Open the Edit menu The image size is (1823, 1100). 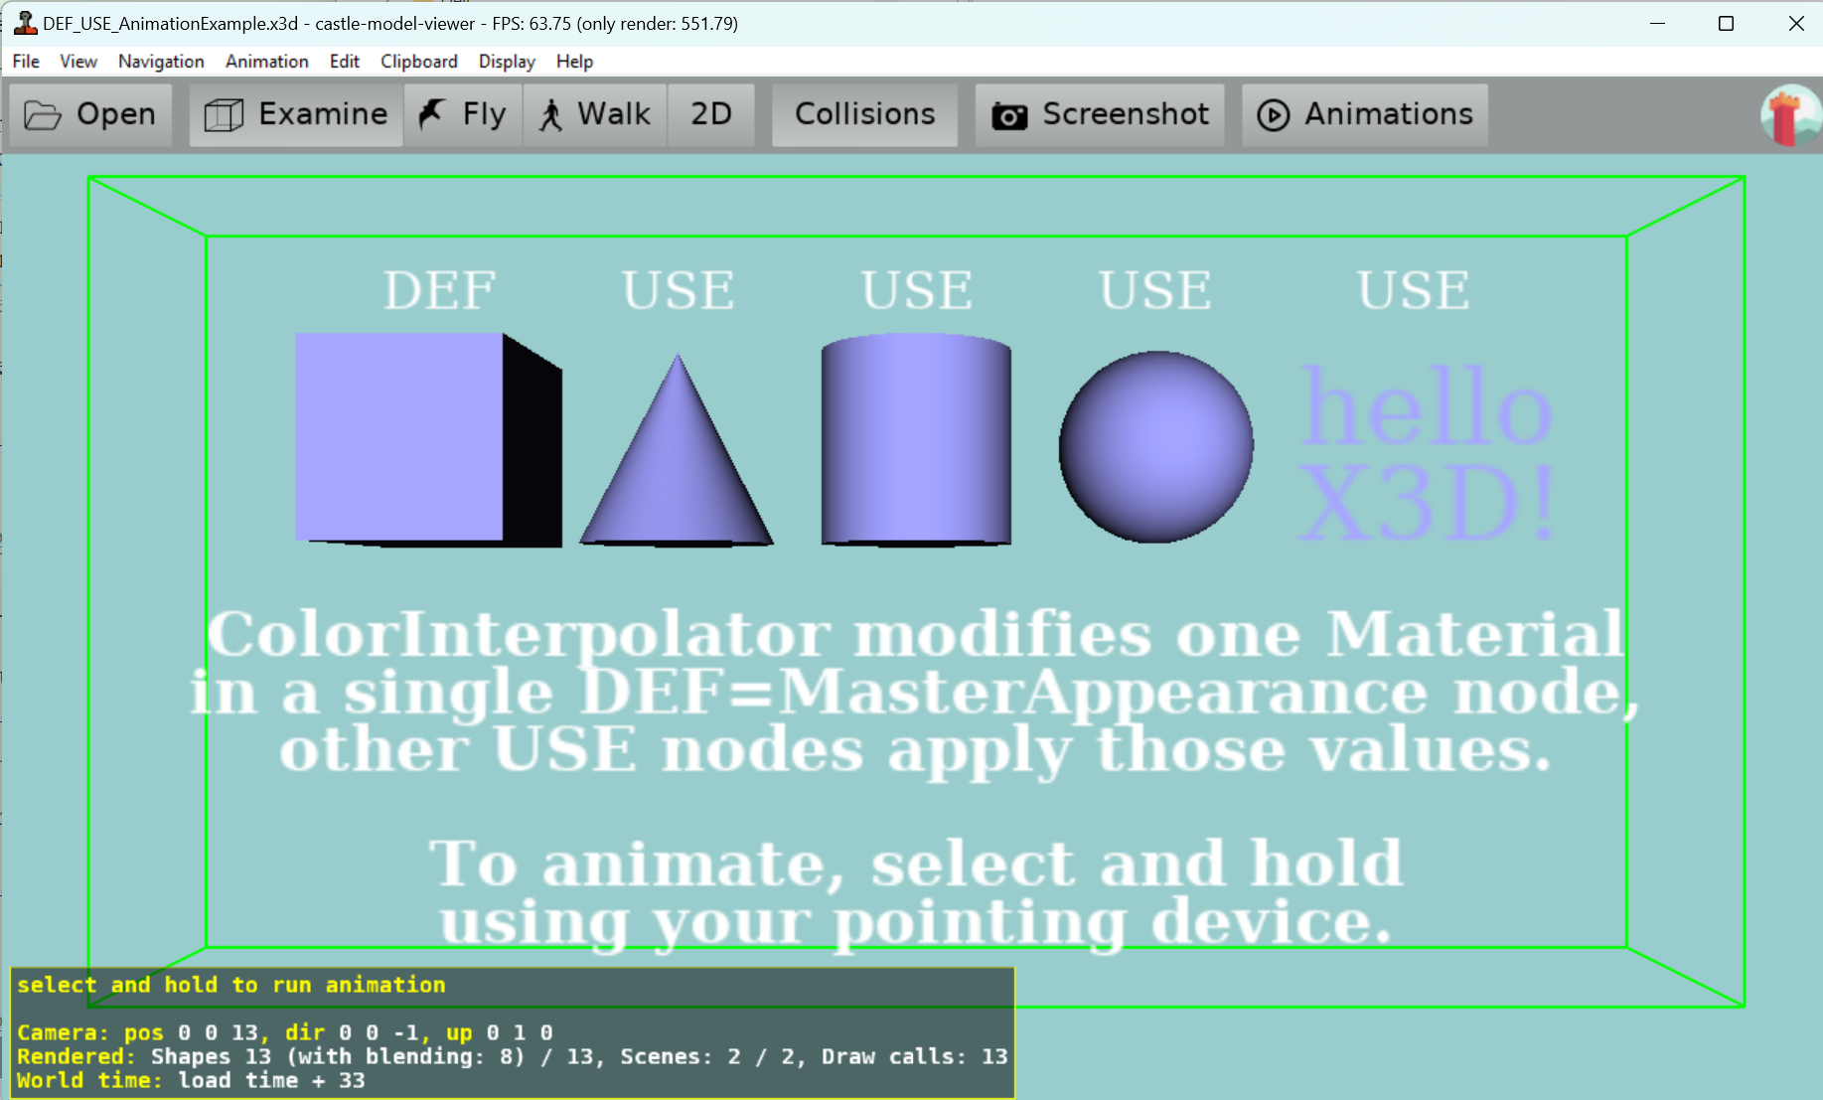[344, 62]
